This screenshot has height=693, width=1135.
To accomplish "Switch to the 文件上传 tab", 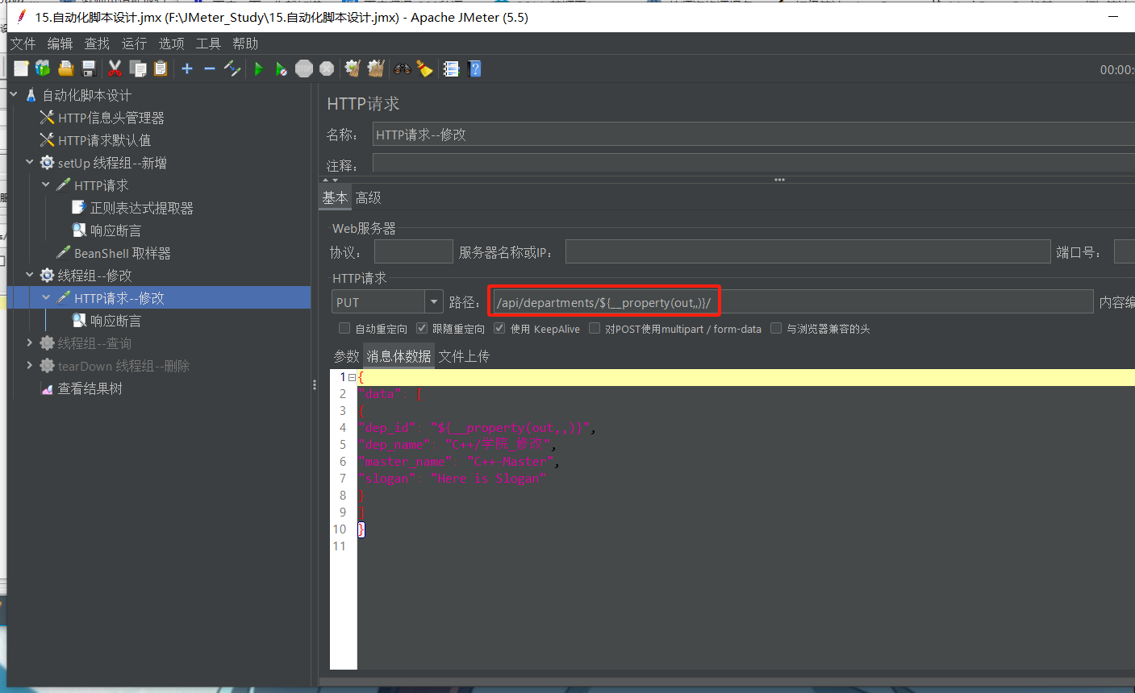I will pyautogui.click(x=464, y=356).
